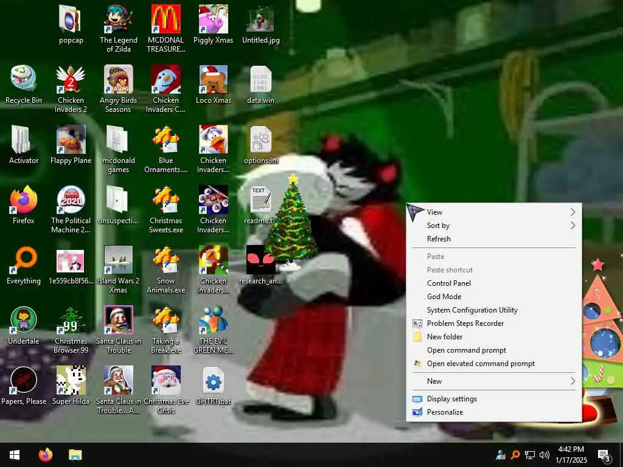Launch Papers, Please shortcut
Image resolution: width=623 pixels, height=467 pixels.
click(x=24, y=380)
